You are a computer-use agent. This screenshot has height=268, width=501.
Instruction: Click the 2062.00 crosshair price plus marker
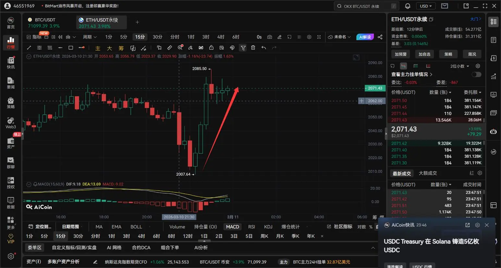point(361,101)
